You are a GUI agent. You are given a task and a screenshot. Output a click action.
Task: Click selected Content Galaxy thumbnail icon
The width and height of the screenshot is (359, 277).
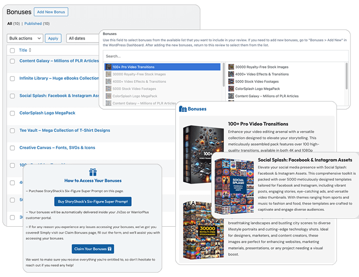coord(231,96)
